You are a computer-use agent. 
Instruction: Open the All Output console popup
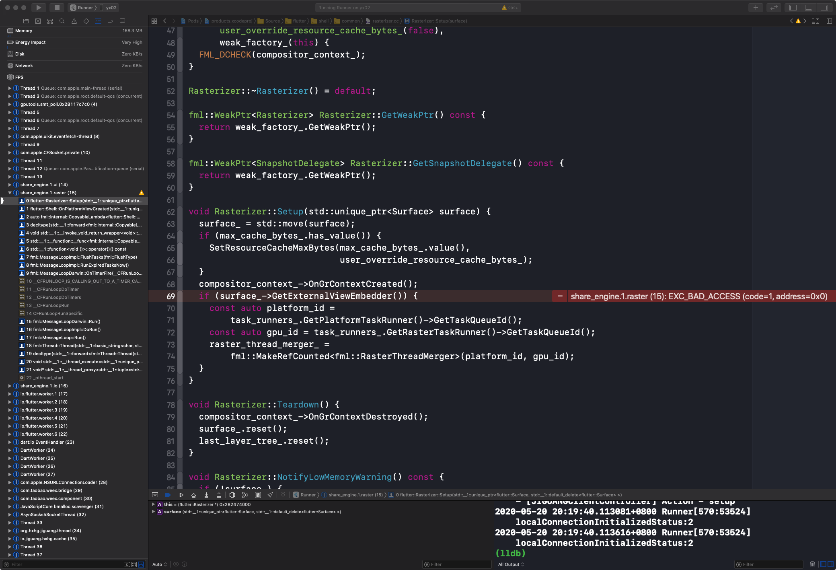tap(511, 564)
